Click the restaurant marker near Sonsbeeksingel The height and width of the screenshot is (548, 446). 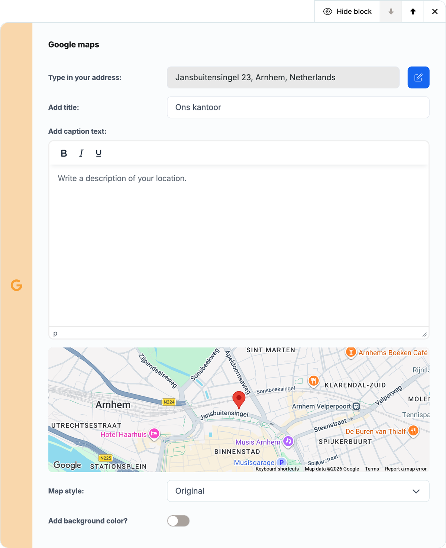click(314, 381)
